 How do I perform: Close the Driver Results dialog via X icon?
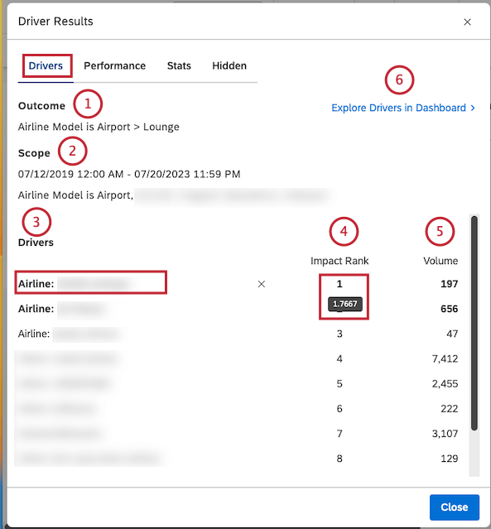tap(467, 22)
